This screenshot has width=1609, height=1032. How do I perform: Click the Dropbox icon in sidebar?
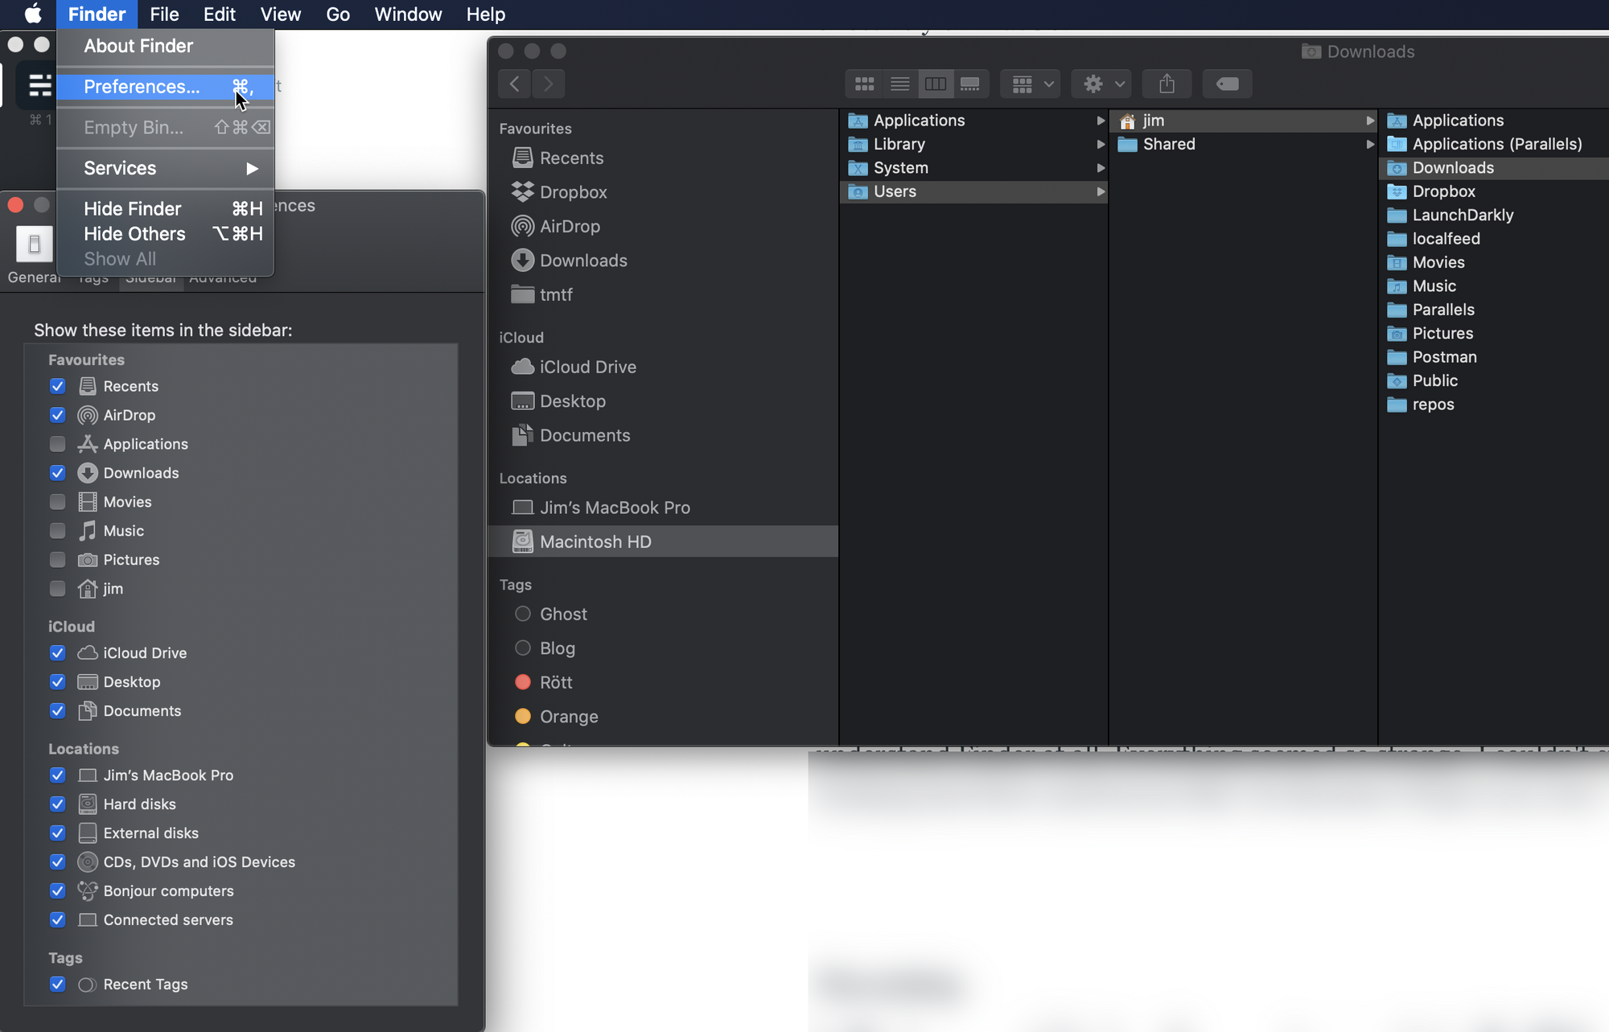(523, 191)
